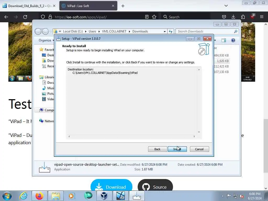Viewport: 268px width, 201px height.
Task: Select Favorites in Explorer navigation pane
Action: tap(47, 49)
